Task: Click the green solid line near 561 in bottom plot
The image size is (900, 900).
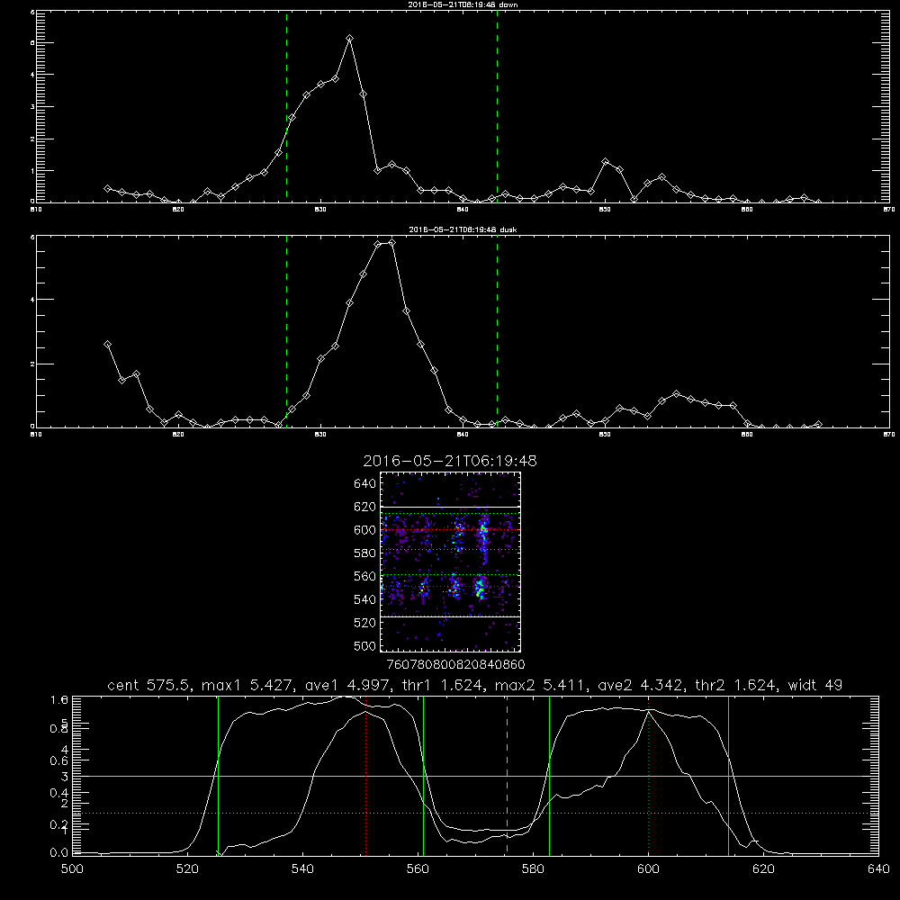Action: click(x=424, y=775)
